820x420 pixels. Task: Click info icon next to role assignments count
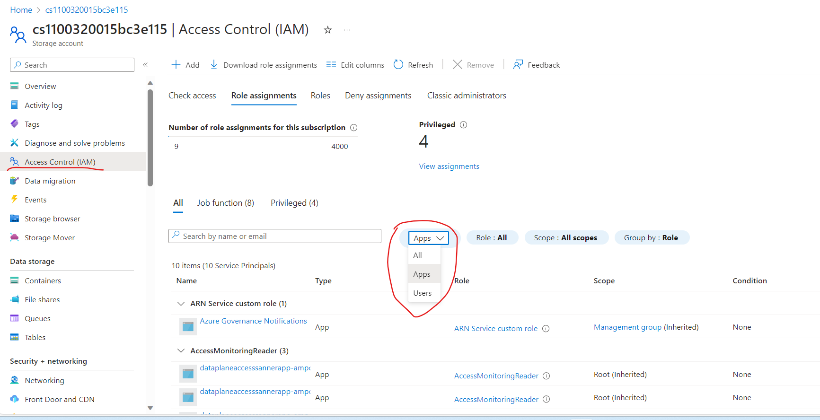(x=353, y=128)
